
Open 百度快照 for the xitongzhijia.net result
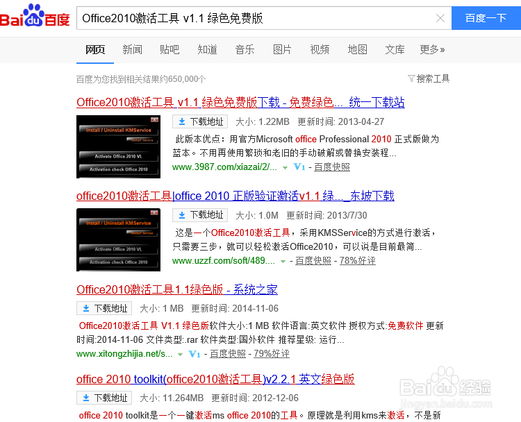click(228, 353)
